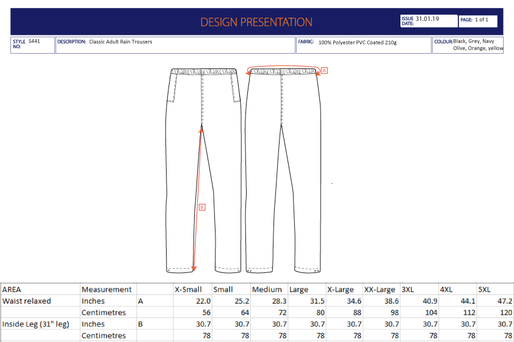
Task: Click the 'Inside Leg (31" leg)' row label
Action: pos(35,324)
